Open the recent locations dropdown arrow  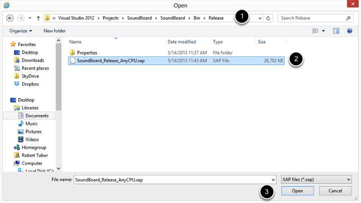click(x=30, y=18)
